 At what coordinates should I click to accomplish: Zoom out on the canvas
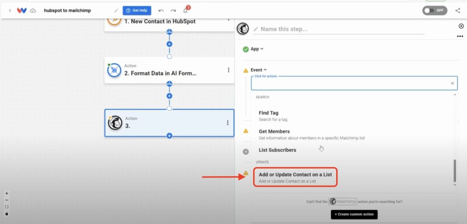point(7,200)
